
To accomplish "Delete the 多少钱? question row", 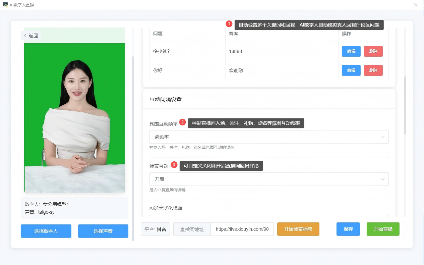I will coord(373,51).
